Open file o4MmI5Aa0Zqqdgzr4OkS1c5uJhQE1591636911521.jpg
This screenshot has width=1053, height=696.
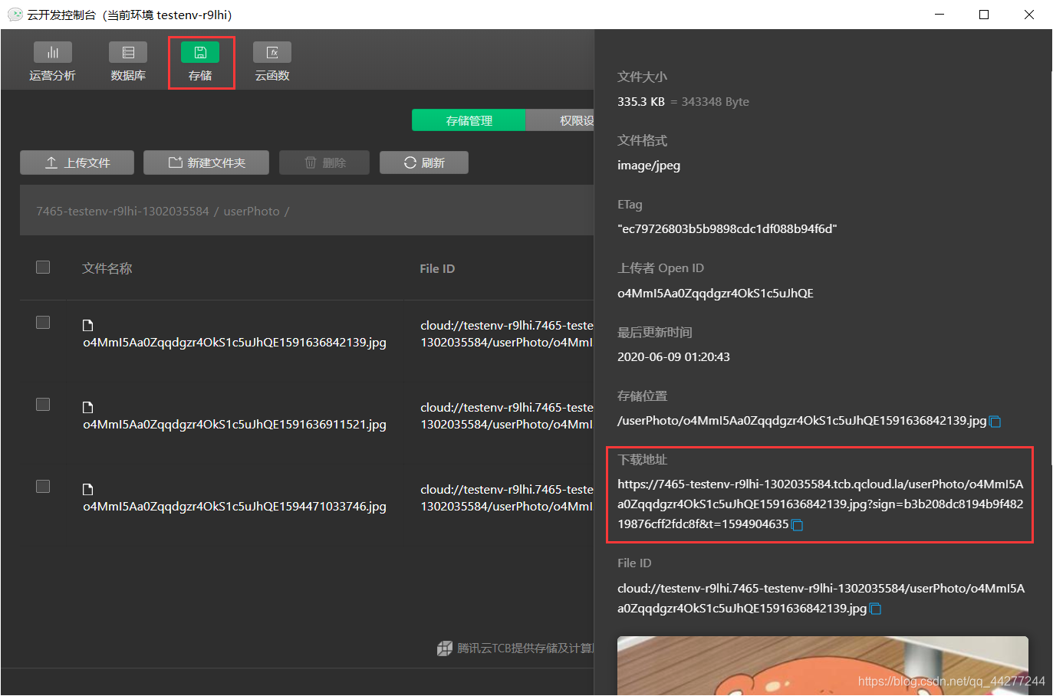235,425
